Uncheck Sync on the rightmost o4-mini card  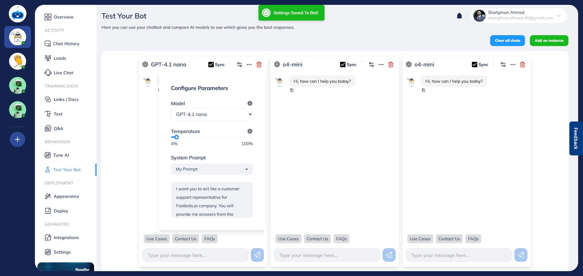(x=475, y=64)
